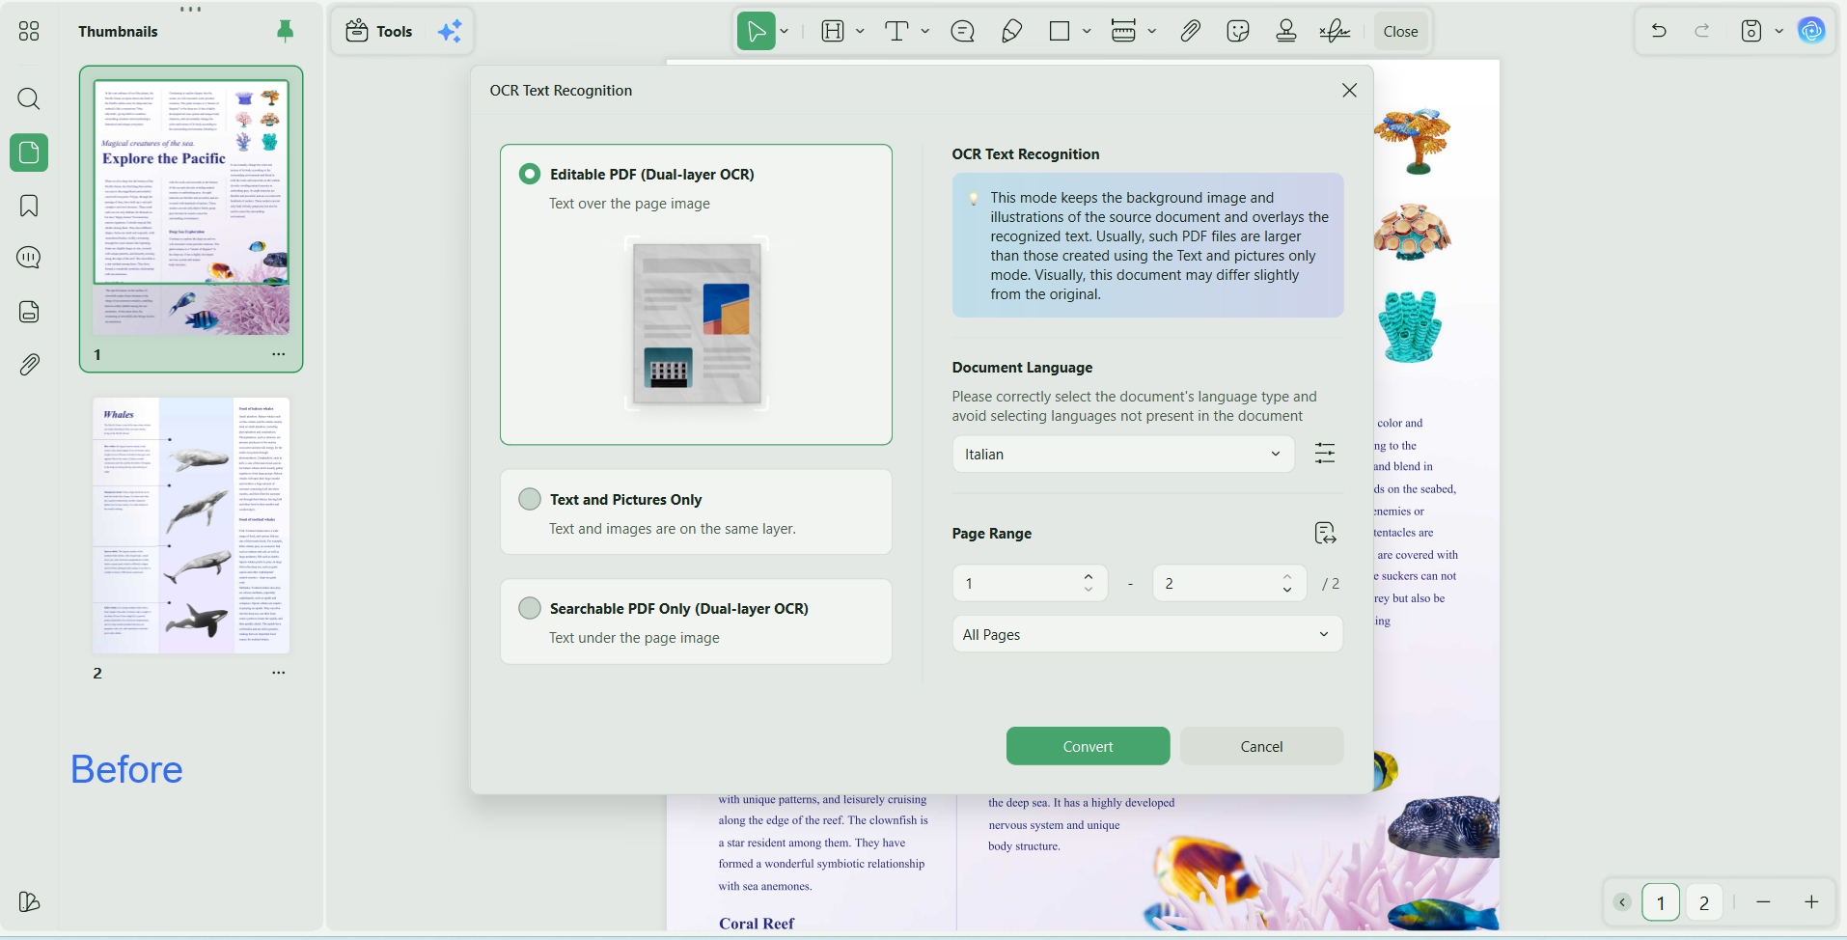The image size is (1847, 940).
Task: Attach a file with paperclip tool
Action: (1191, 31)
